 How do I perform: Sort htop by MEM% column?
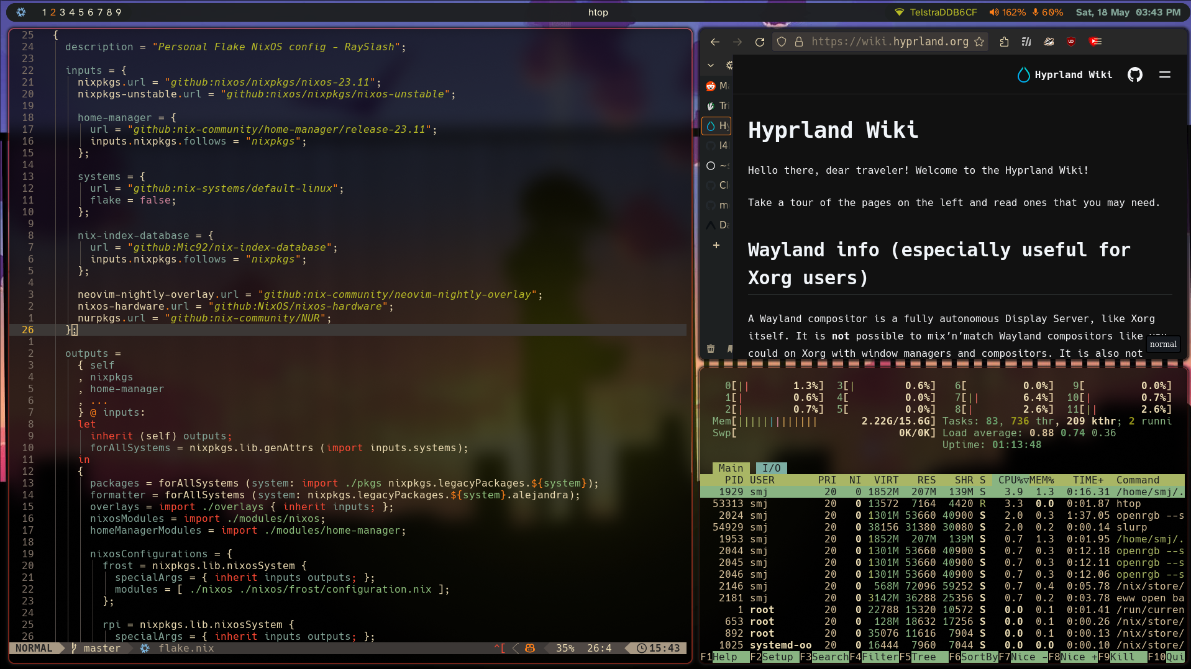[x=1041, y=480]
